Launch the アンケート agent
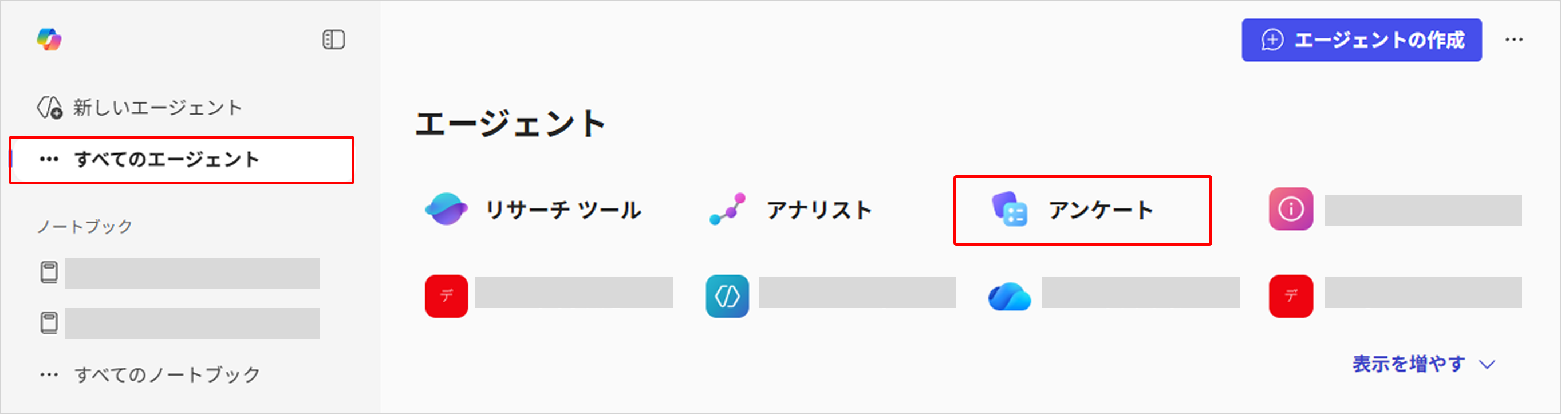 [x=1082, y=210]
